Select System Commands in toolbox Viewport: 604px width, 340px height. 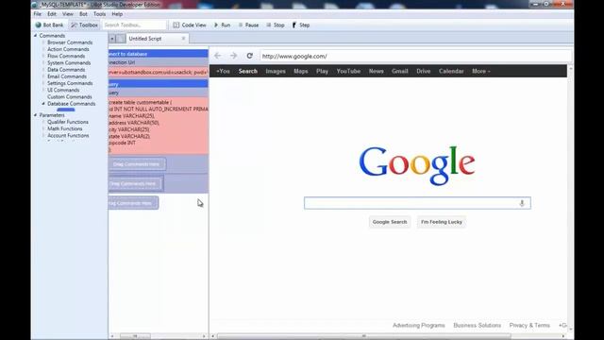click(x=69, y=63)
